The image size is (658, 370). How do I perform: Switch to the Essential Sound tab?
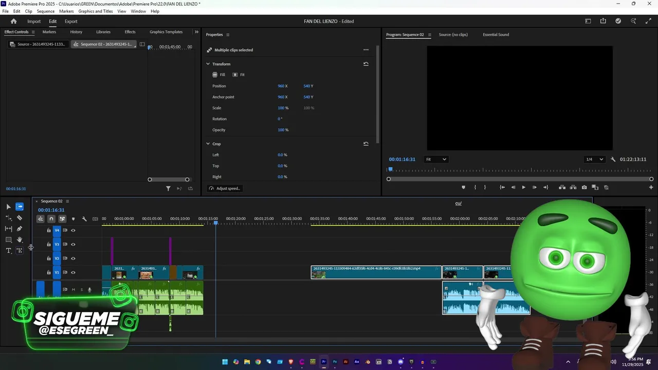[x=496, y=35]
